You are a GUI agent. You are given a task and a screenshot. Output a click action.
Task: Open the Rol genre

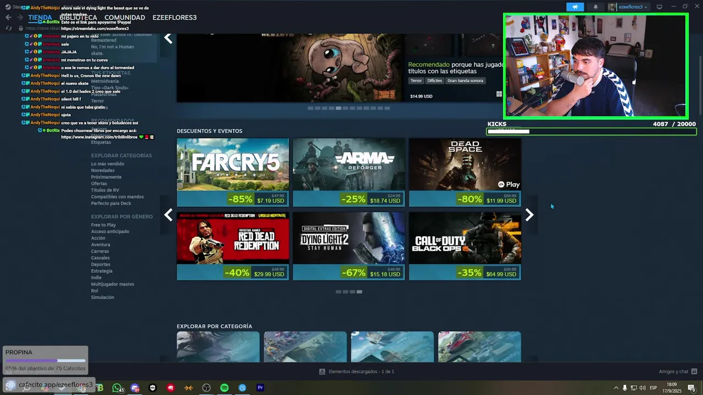click(94, 291)
